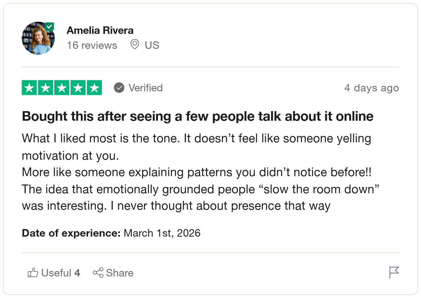Click the review body text paragraph
Image resolution: width=421 pixels, height=298 pixels.
(x=198, y=172)
